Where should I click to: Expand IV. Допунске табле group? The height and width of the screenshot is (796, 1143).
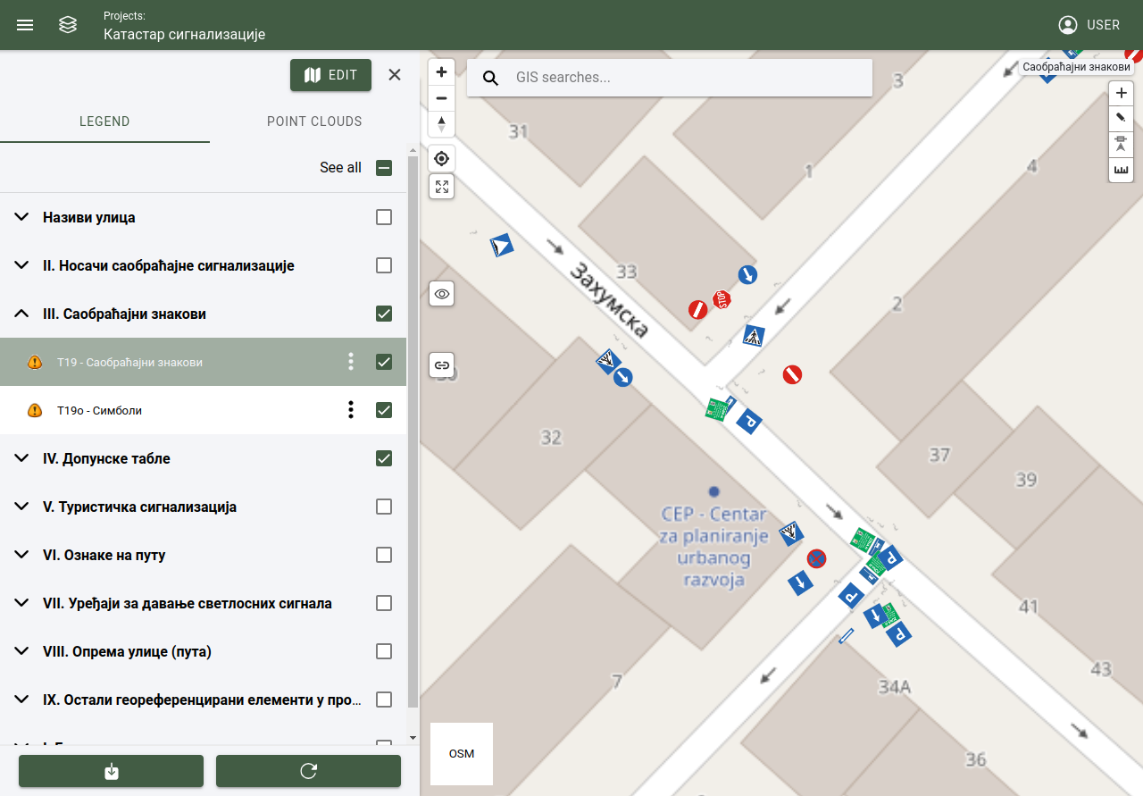tap(22, 458)
